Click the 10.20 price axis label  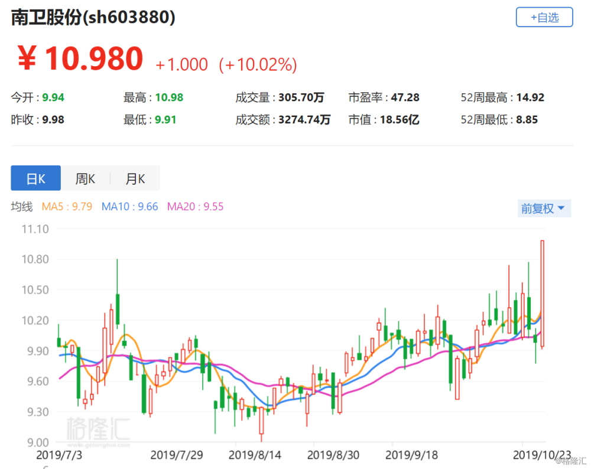click(x=35, y=321)
